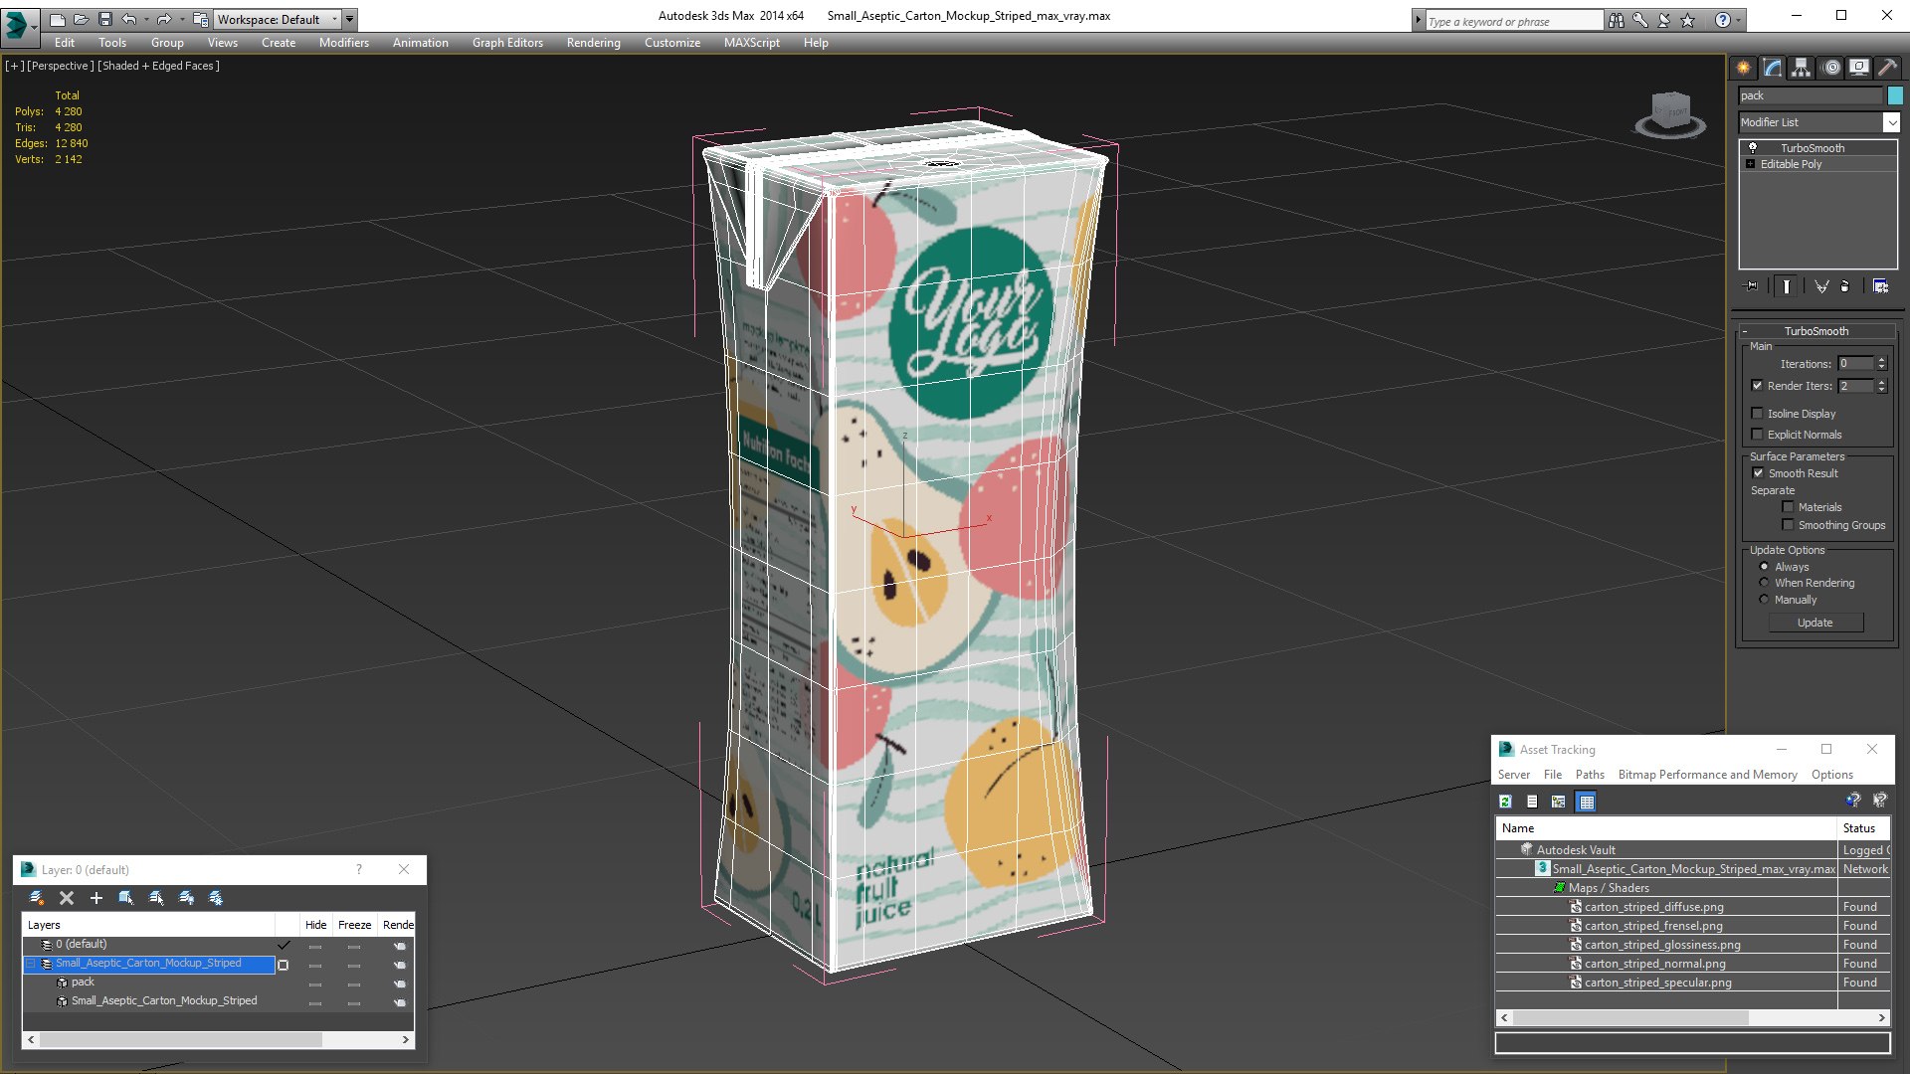The width and height of the screenshot is (1910, 1074).
Task: Open the Help icon dropdown arrow
Action: 1739,20
